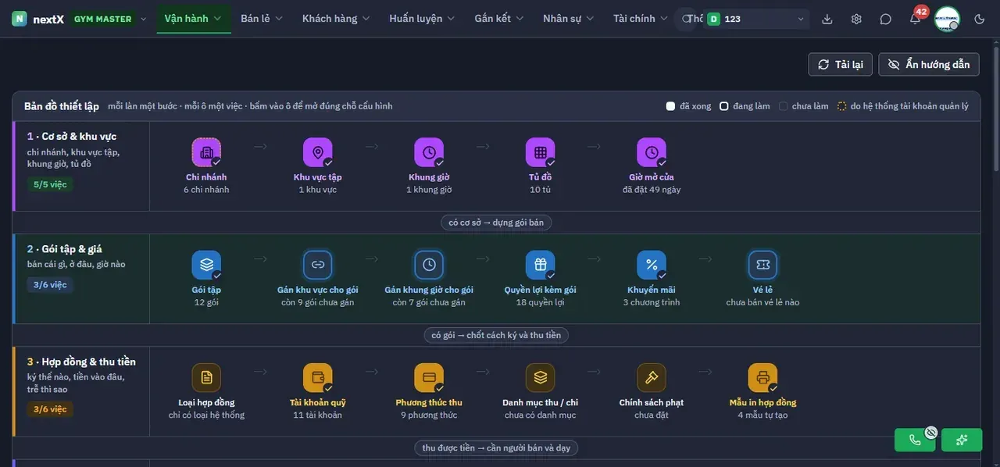View notifications bell with 42 badge
Screen dimensions: 1000x467
coord(915,18)
